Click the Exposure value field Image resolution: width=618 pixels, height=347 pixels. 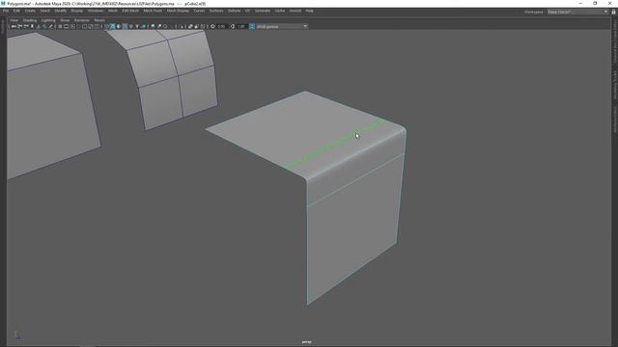221,26
